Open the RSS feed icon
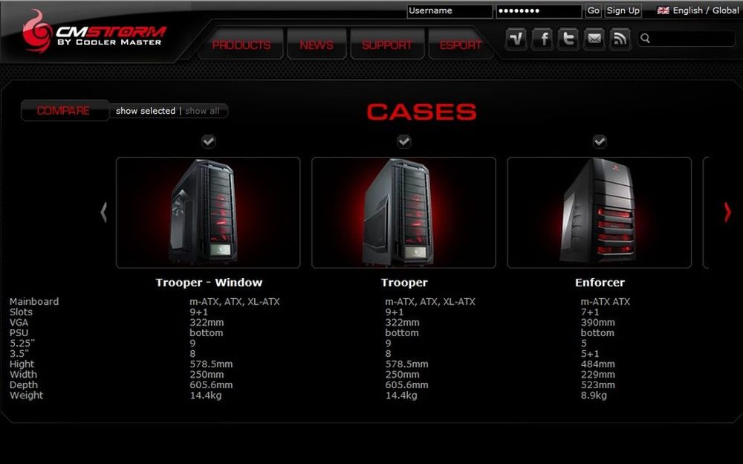Image resolution: width=743 pixels, height=464 pixels. click(620, 39)
